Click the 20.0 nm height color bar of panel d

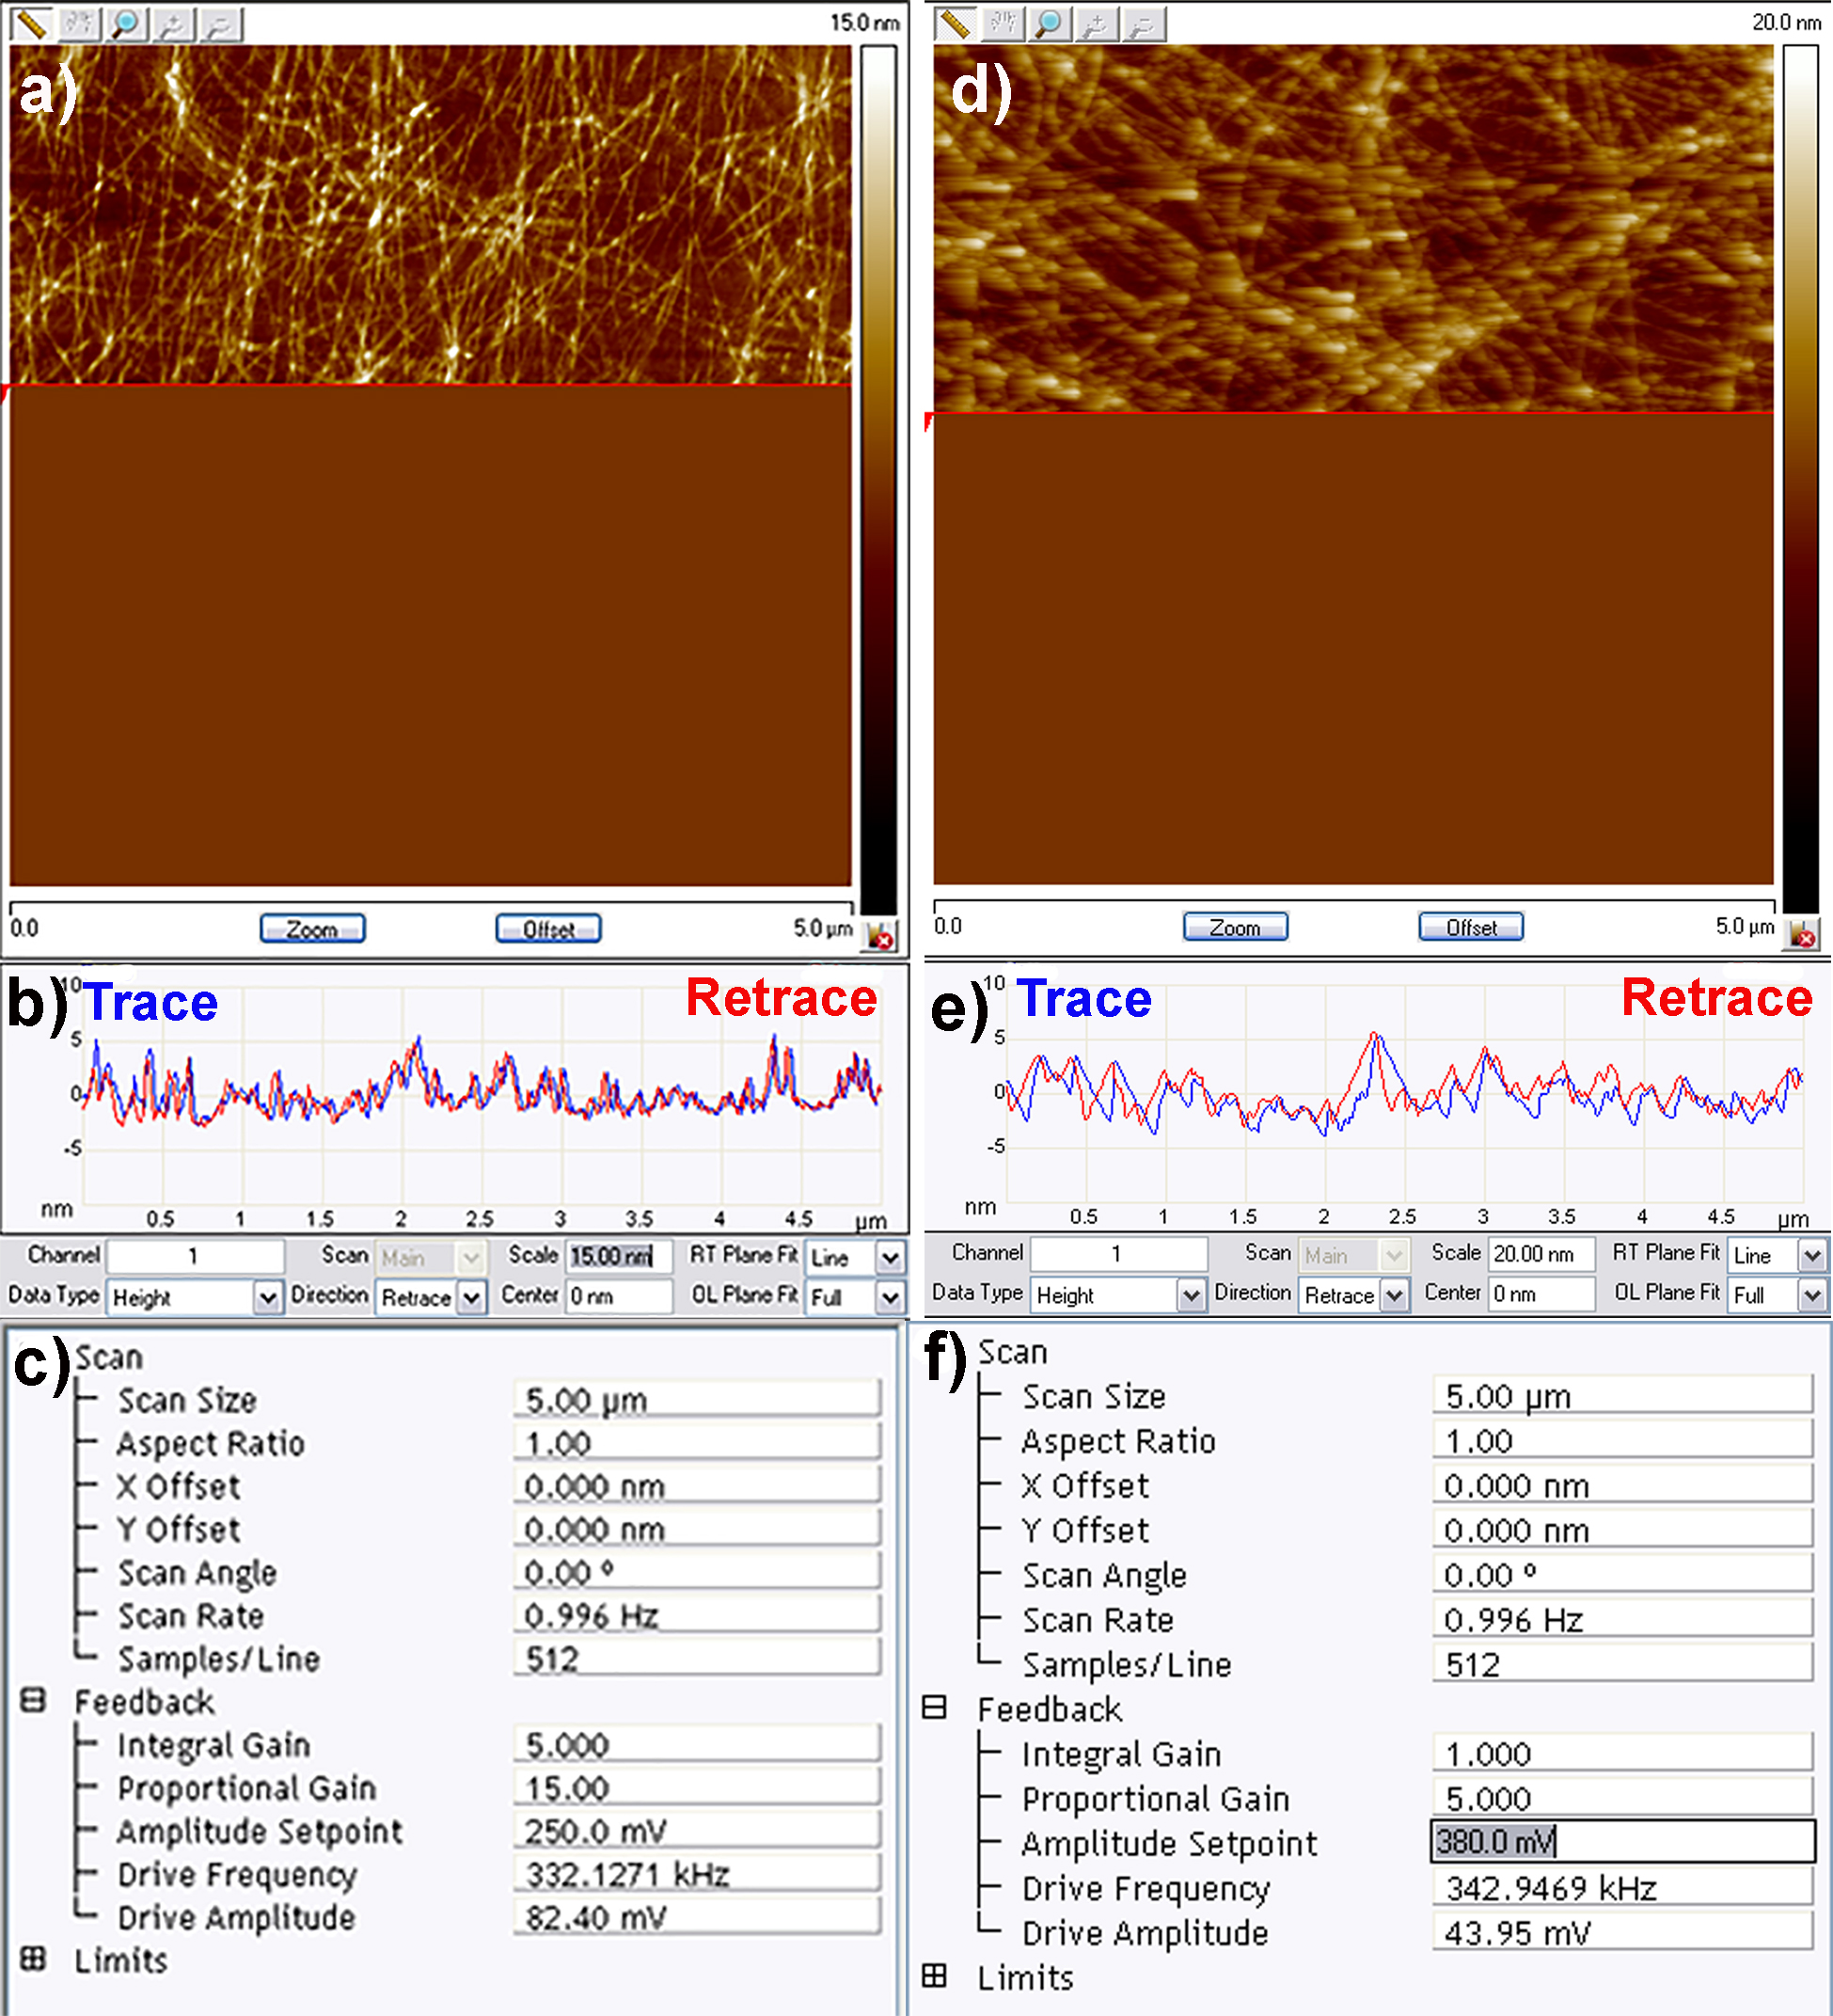[1801, 478]
